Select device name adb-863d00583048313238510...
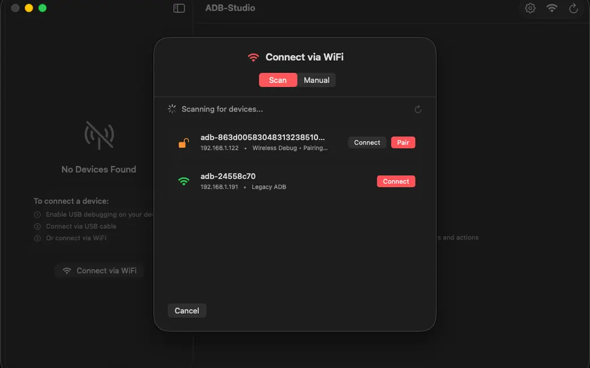 (x=262, y=137)
